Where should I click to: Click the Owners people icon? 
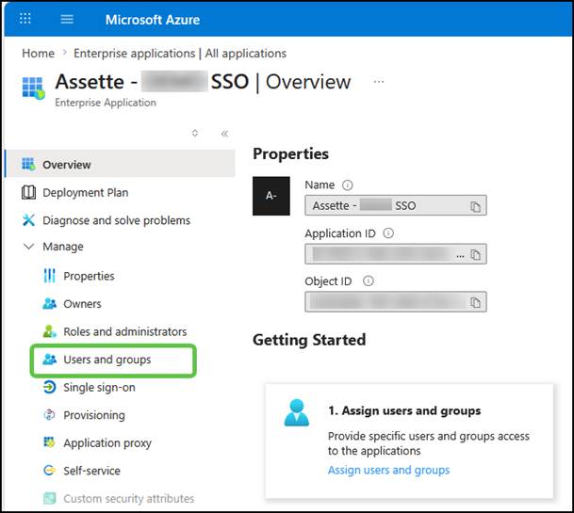(x=49, y=303)
